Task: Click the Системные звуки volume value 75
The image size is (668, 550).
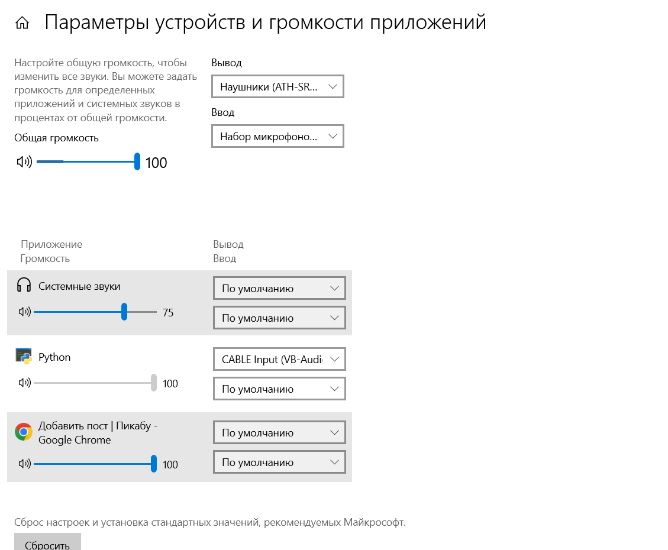Action: click(x=168, y=312)
